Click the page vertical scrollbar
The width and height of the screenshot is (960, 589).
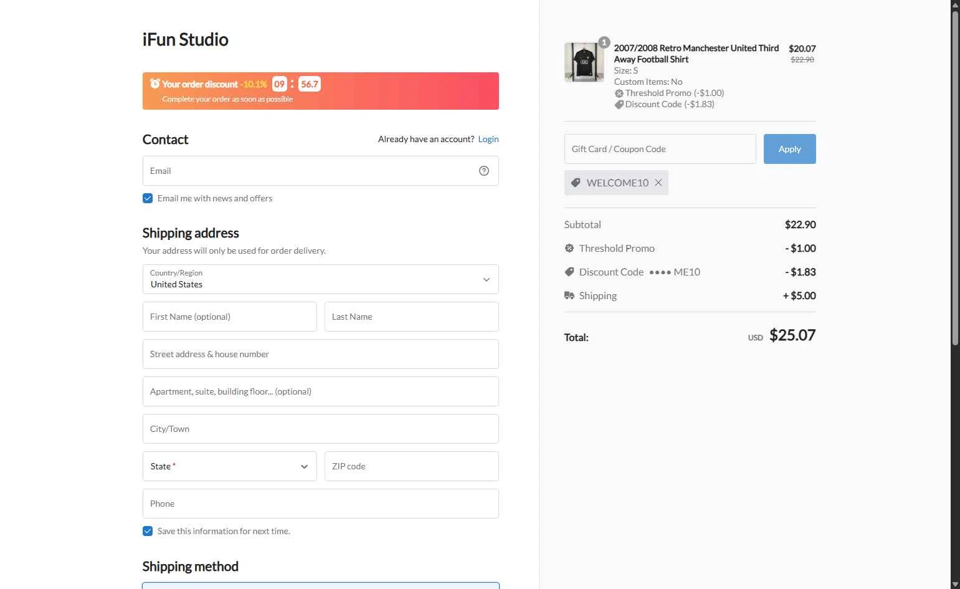coord(955,178)
